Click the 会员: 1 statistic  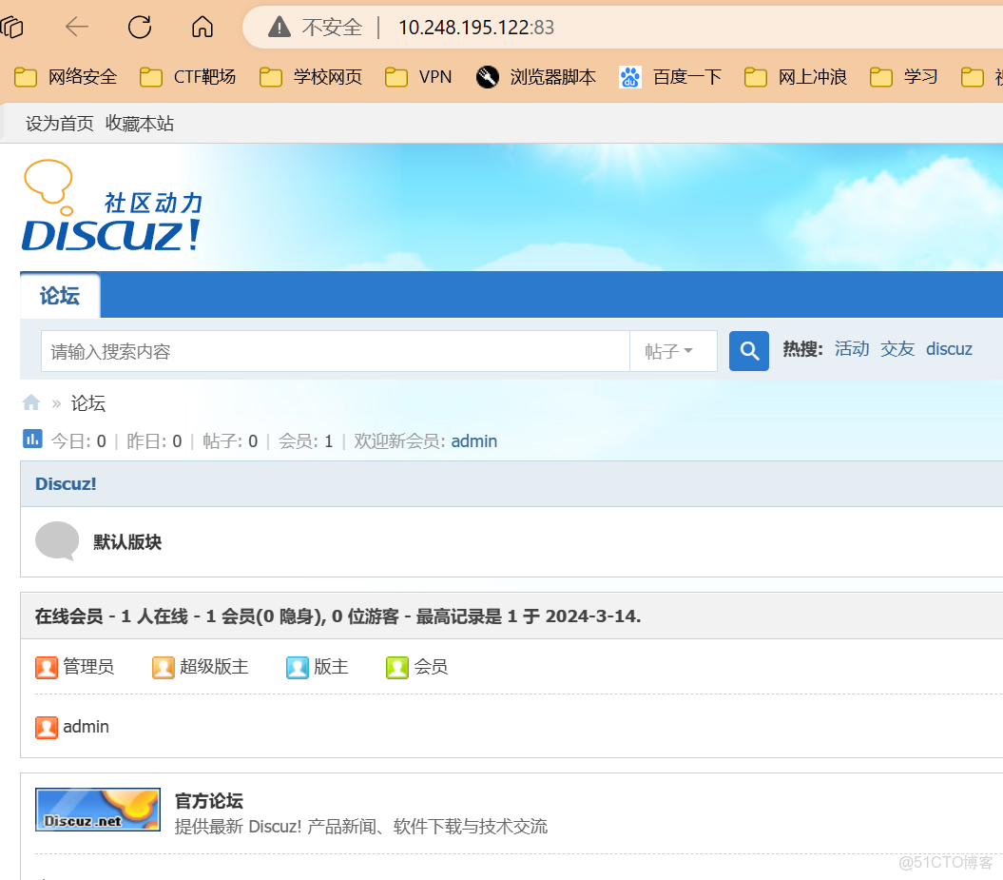(x=306, y=441)
